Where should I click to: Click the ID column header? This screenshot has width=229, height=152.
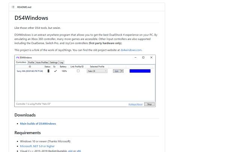click(30, 67)
